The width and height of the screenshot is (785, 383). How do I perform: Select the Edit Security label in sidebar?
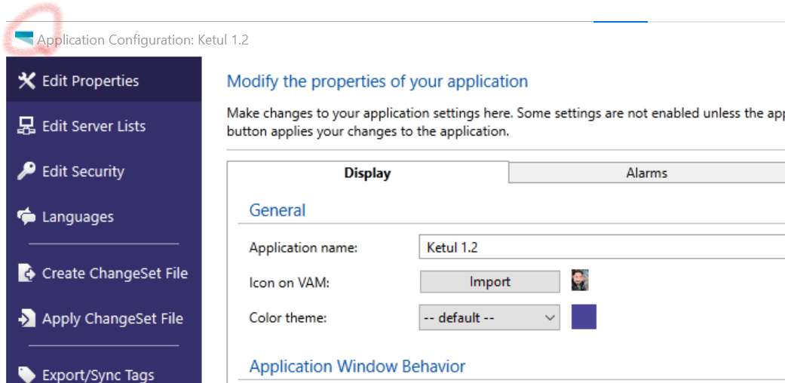83,171
